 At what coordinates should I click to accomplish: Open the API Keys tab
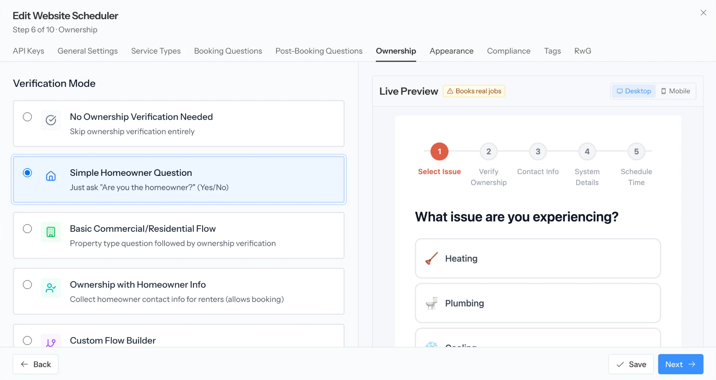tap(28, 51)
